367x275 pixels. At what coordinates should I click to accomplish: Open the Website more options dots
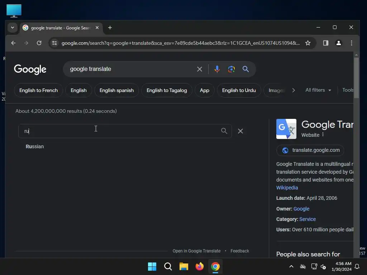323,135
